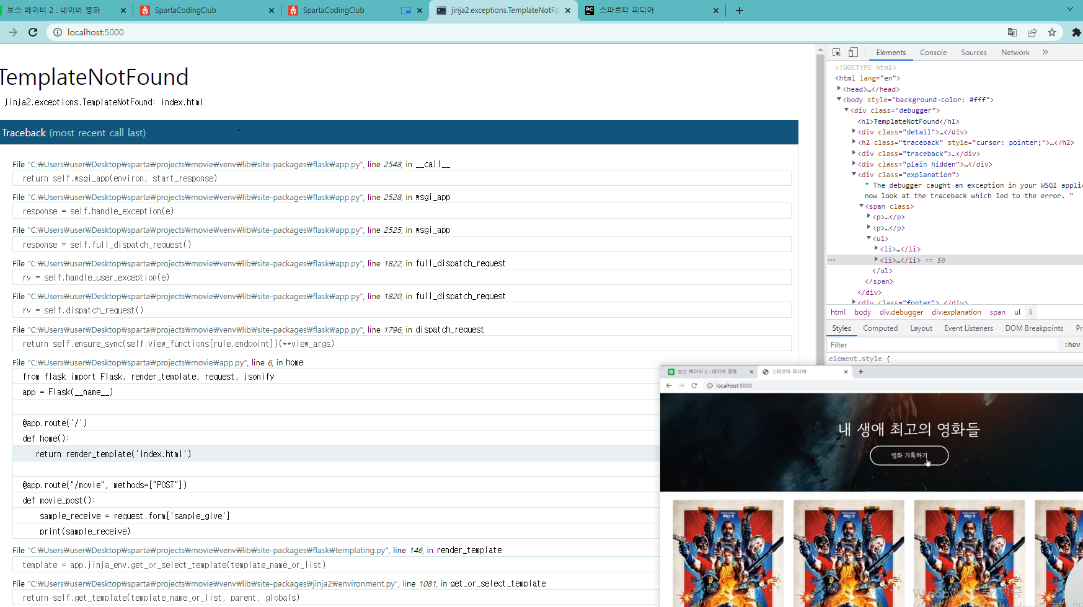Open the Computed styles tab
Viewport: 1083px width, 607px height.
880,328
